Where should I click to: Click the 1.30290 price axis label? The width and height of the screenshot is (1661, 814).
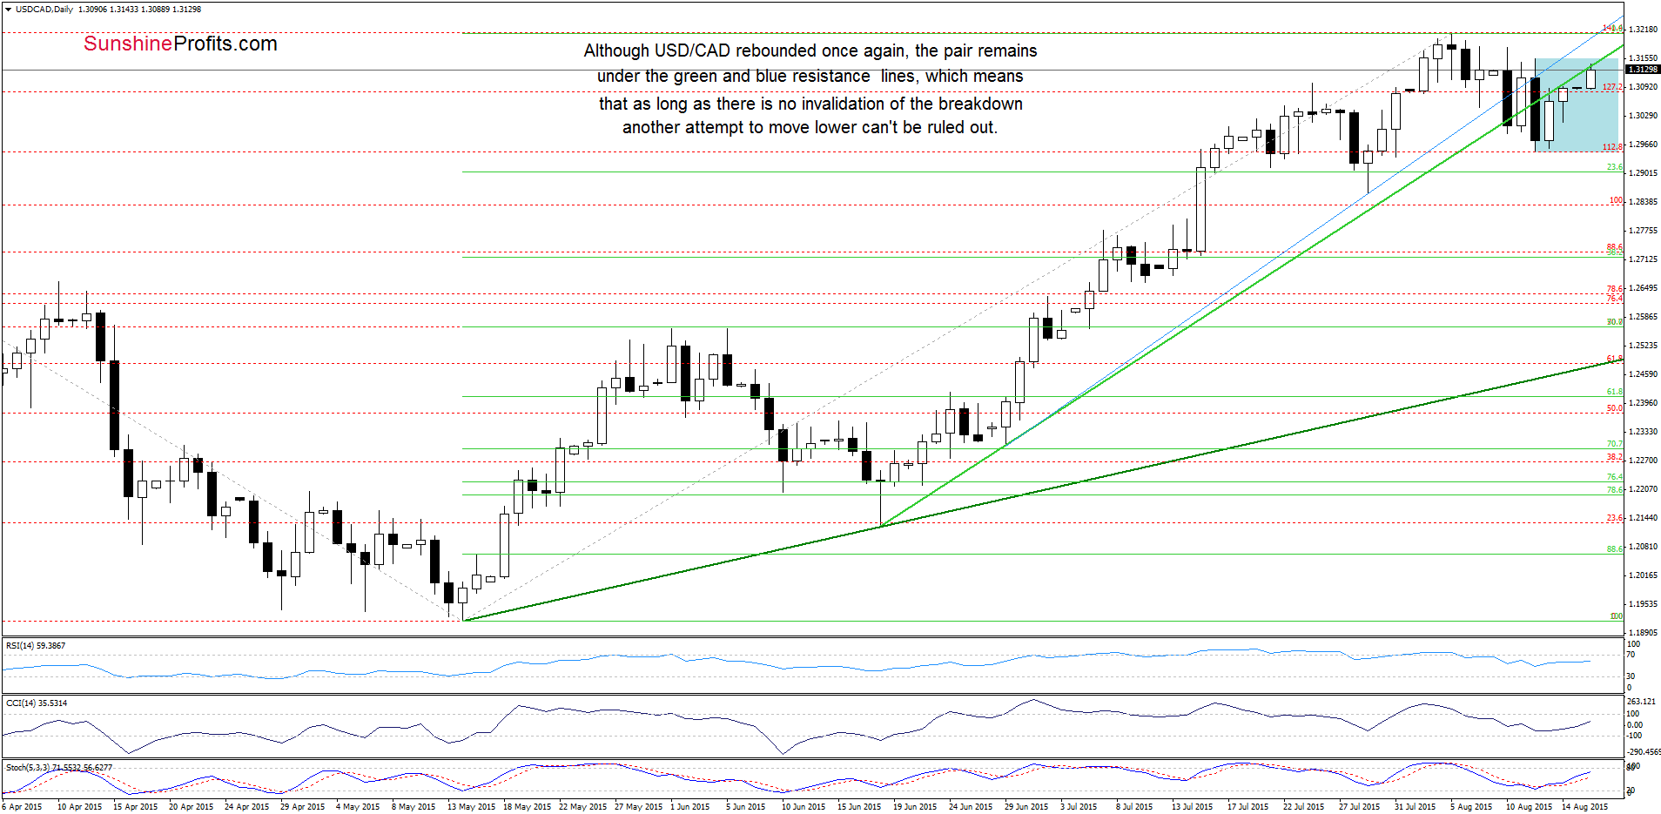[x=1644, y=116]
